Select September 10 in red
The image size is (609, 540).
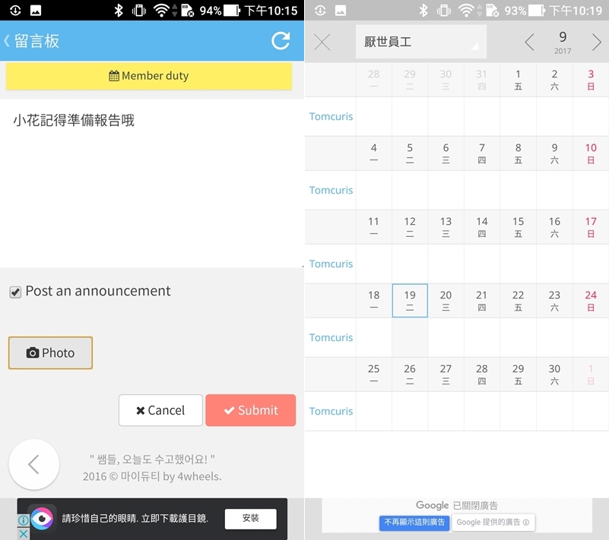[591, 153]
